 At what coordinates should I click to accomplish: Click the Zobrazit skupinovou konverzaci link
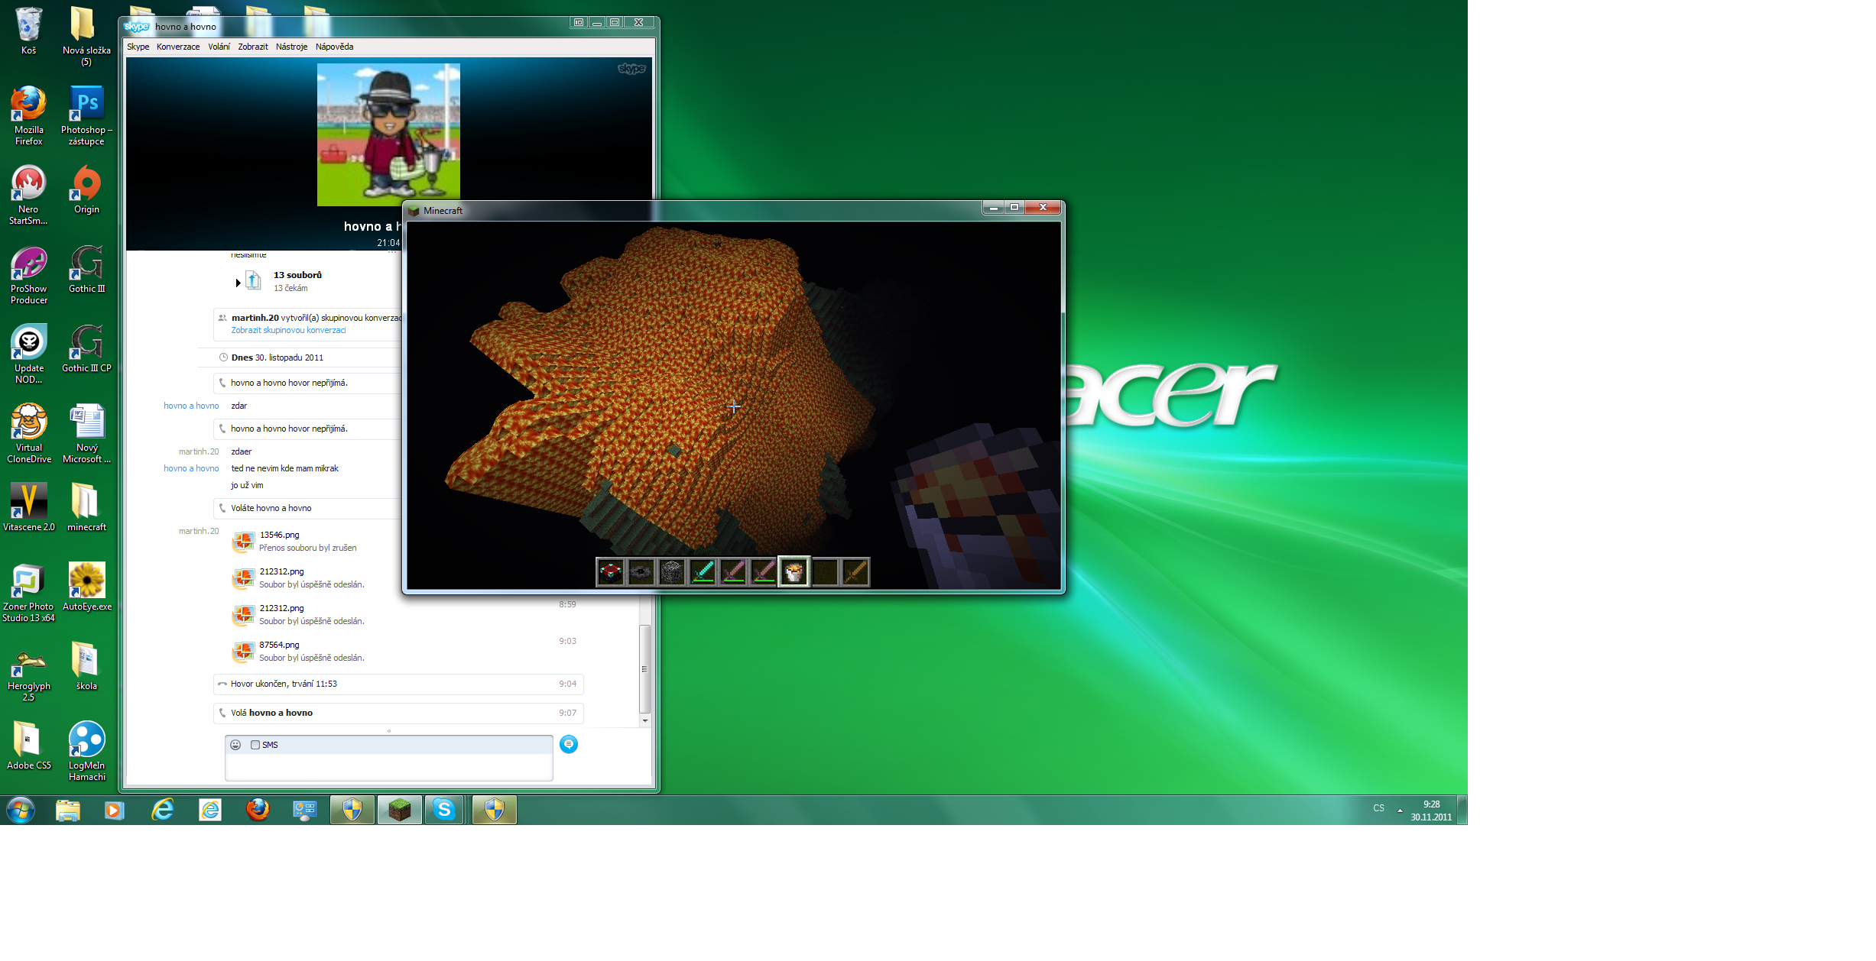(x=288, y=330)
